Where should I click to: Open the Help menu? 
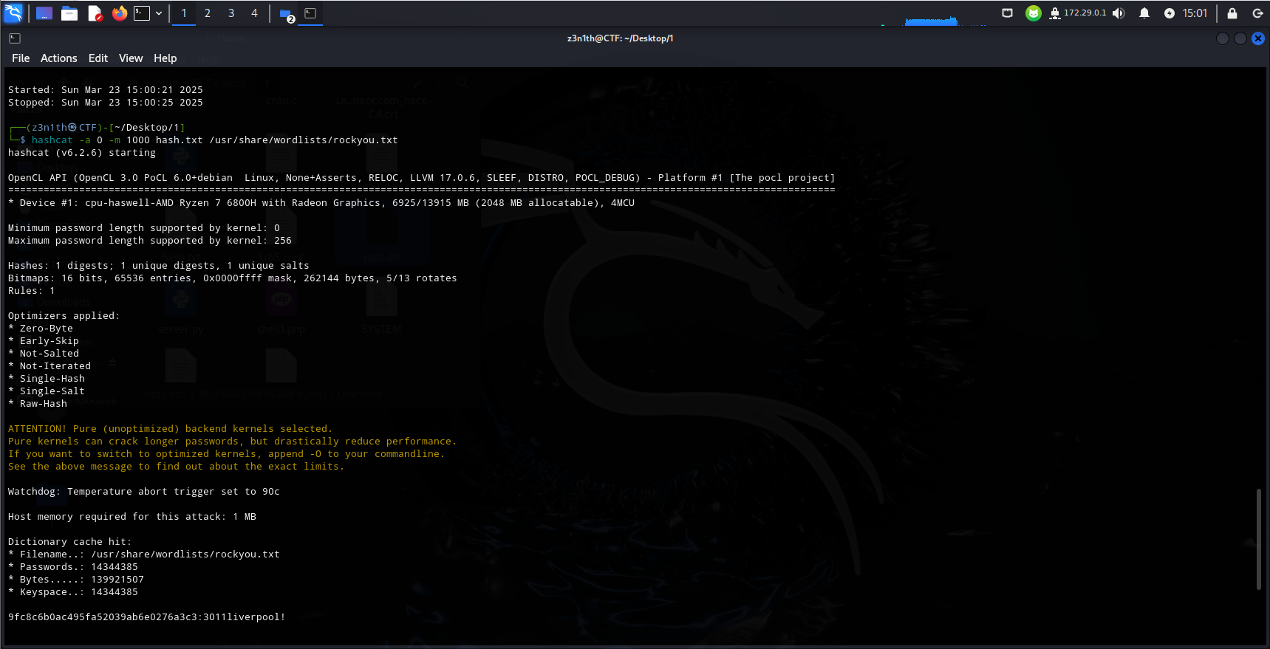(165, 58)
